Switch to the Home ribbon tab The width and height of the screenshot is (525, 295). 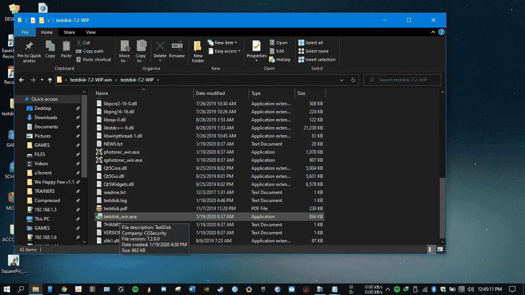point(47,32)
